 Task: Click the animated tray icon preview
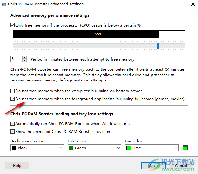[x=185, y=148]
